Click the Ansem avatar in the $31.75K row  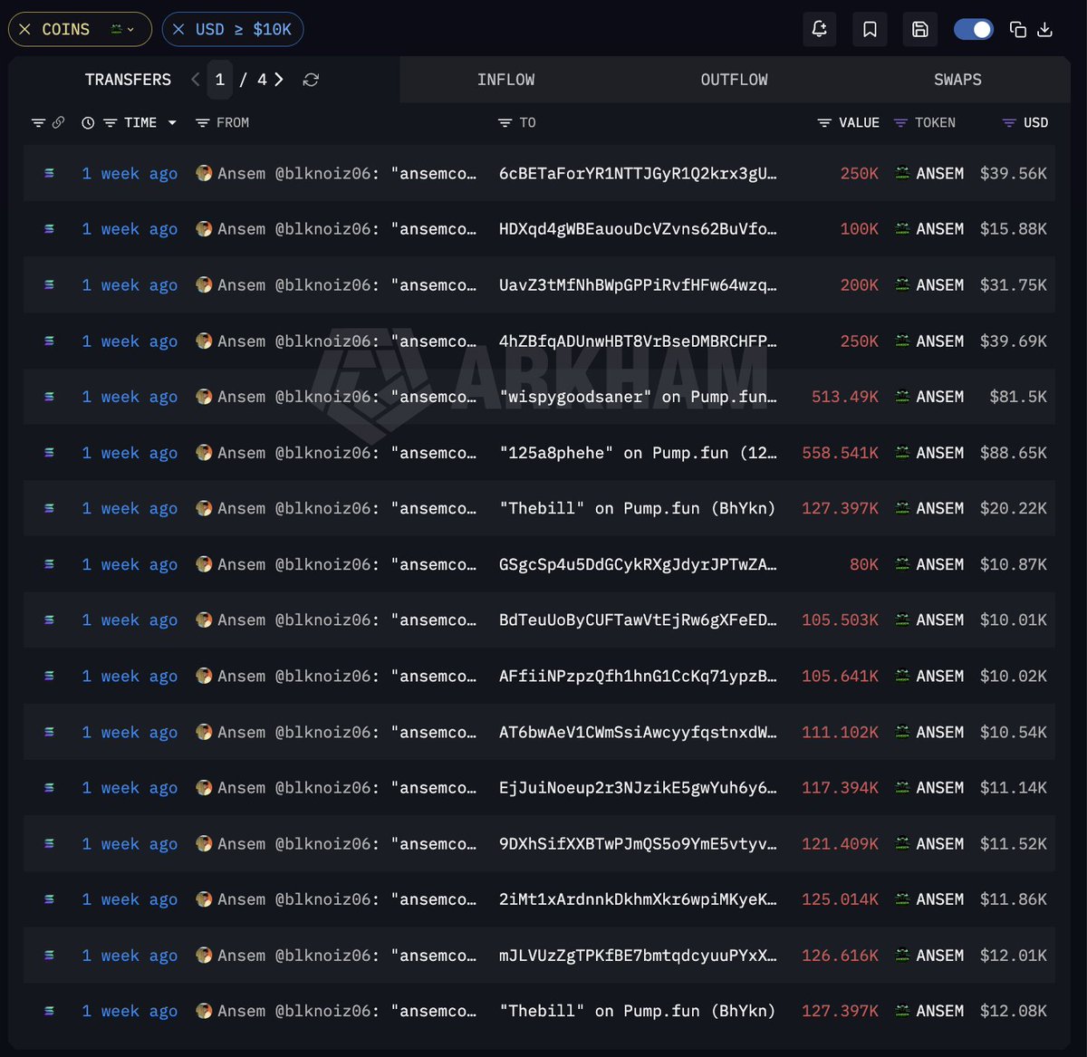tap(204, 284)
